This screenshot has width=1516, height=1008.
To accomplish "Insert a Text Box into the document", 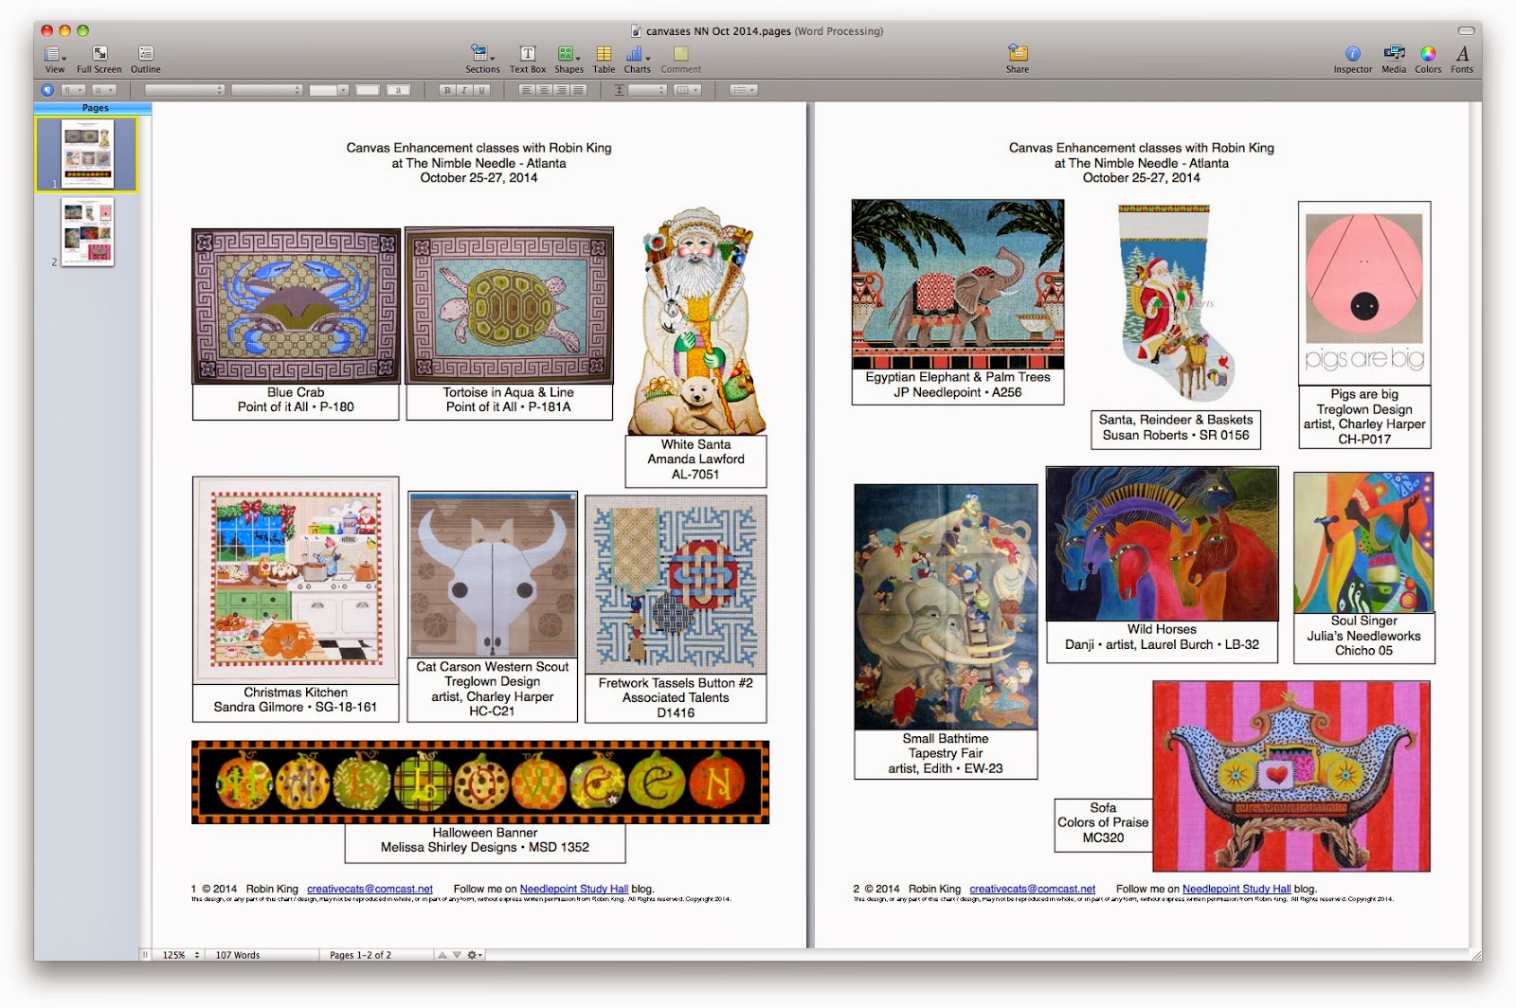I will (526, 57).
